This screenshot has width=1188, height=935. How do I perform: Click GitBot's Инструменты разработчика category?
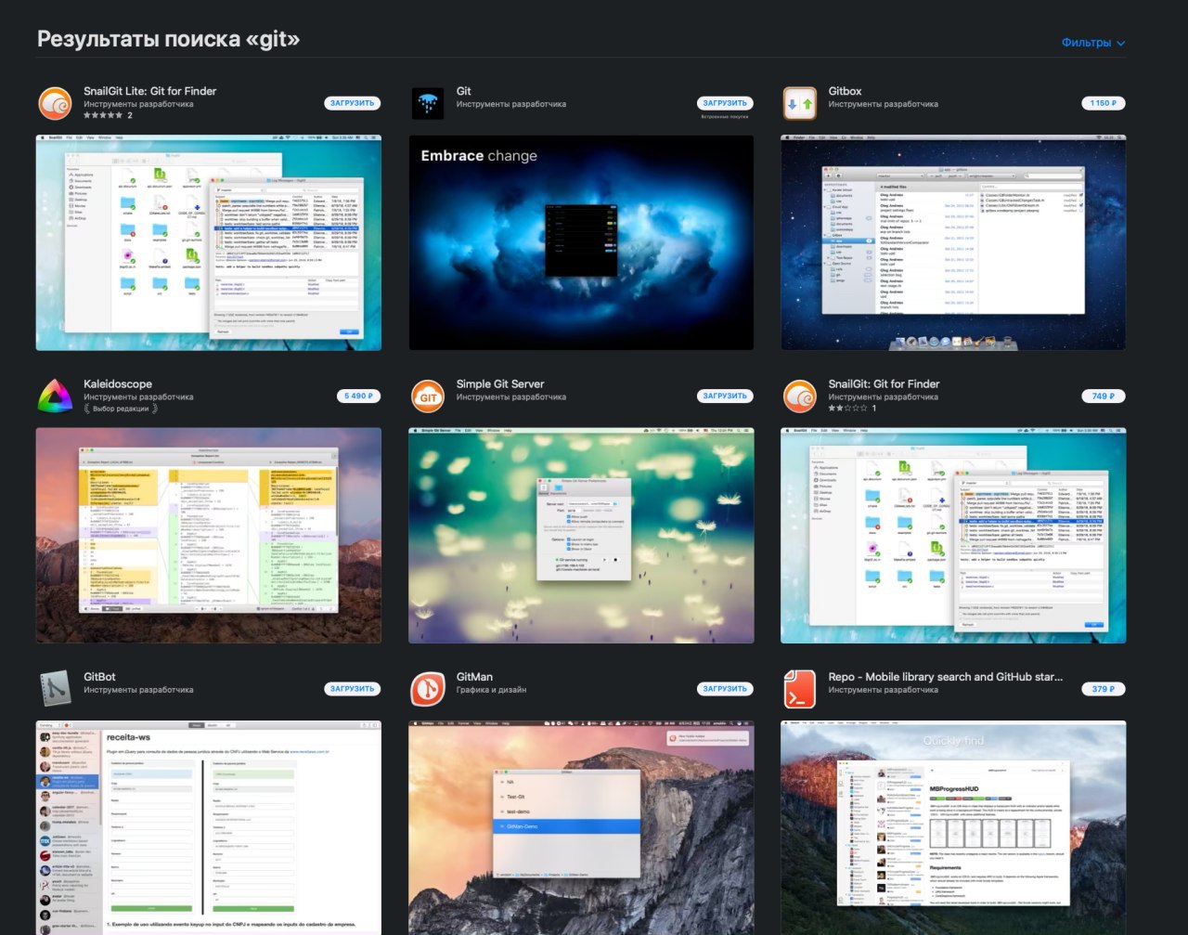[x=138, y=690]
